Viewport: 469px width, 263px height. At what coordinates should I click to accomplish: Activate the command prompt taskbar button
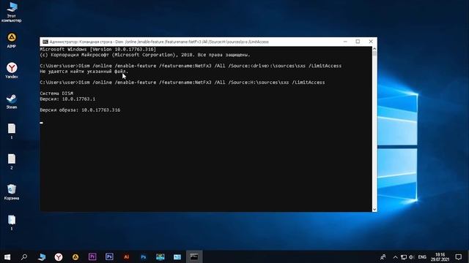194,256
